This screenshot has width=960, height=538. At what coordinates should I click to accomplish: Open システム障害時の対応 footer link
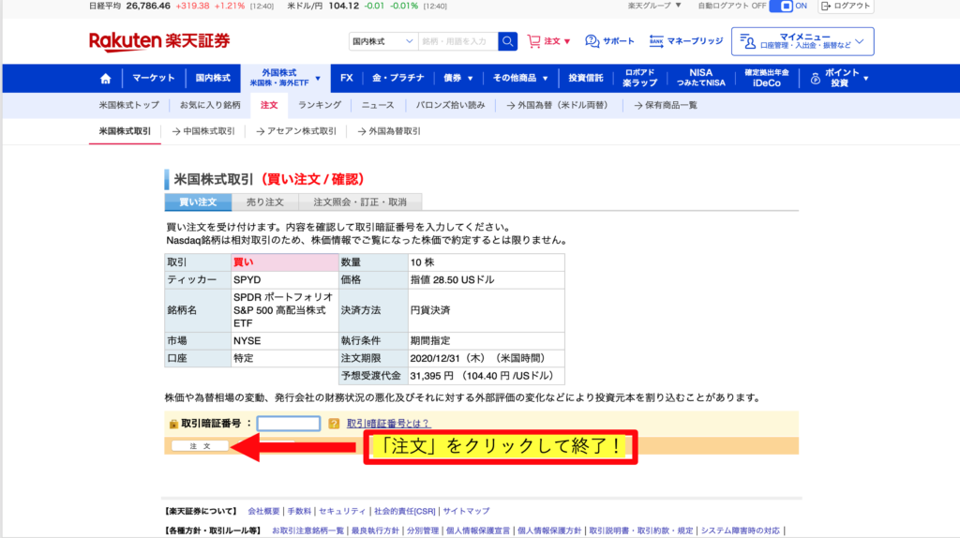[741, 531]
